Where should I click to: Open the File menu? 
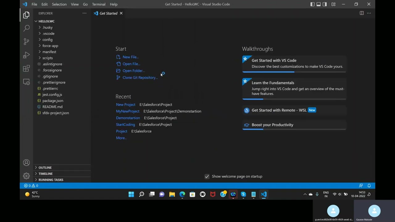[x=34, y=4]
